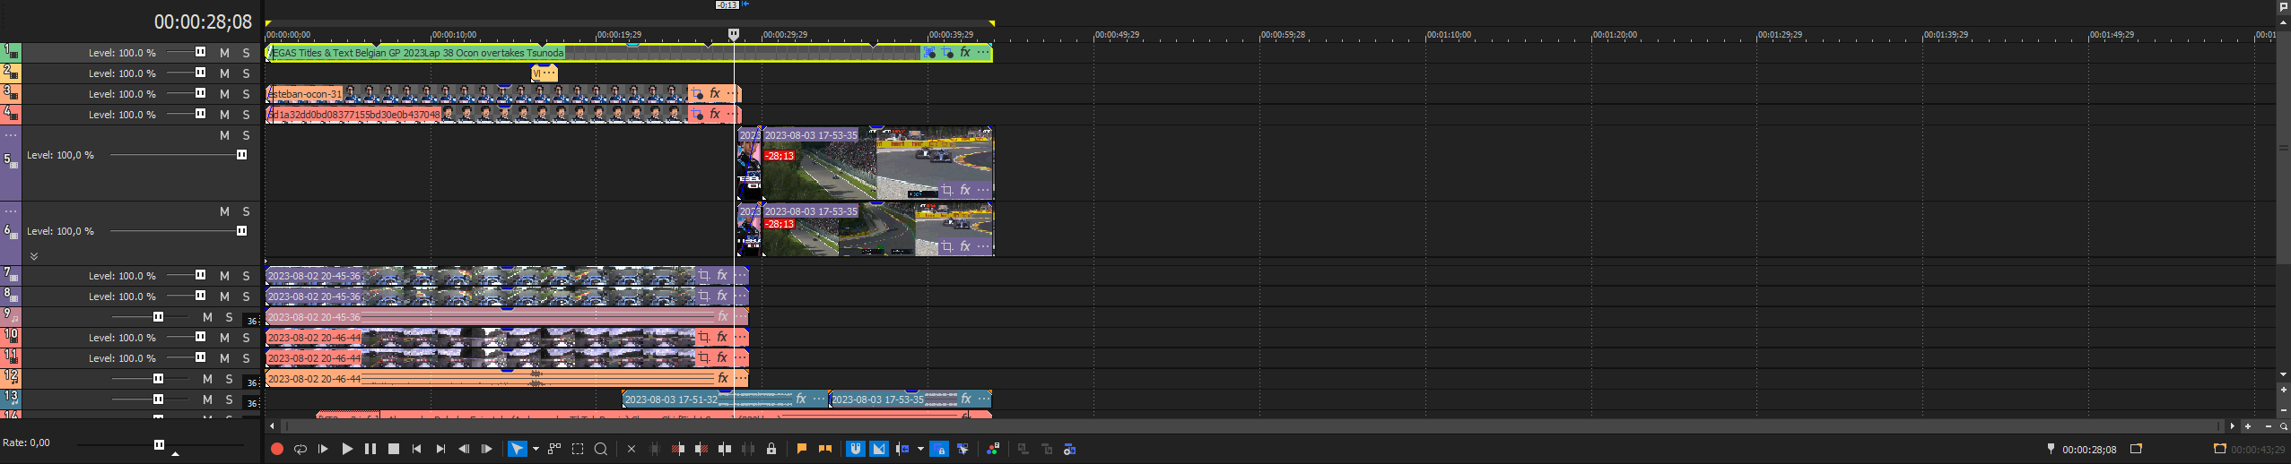Open the Auto Ripple mode dropdown arrow
2291x464 pixels.
tap(920, 449)
